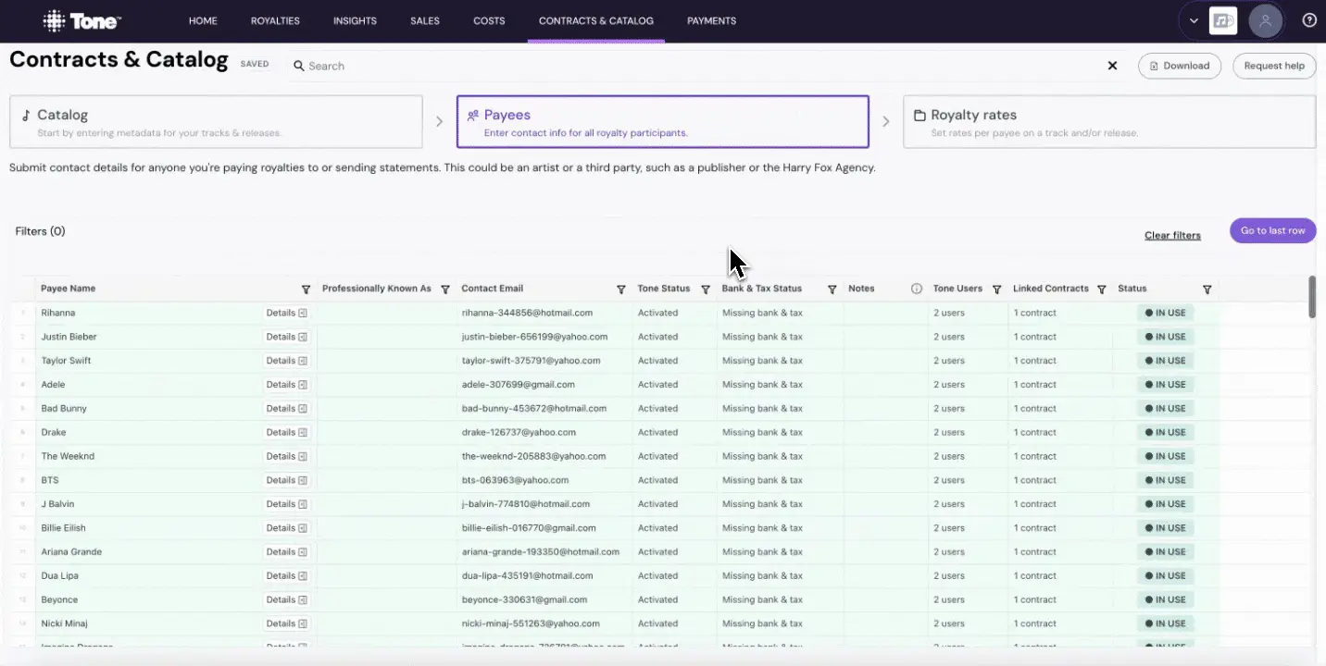Open the Payments menu
This screenshot has width=1326, height=666.
pos(711,20)
